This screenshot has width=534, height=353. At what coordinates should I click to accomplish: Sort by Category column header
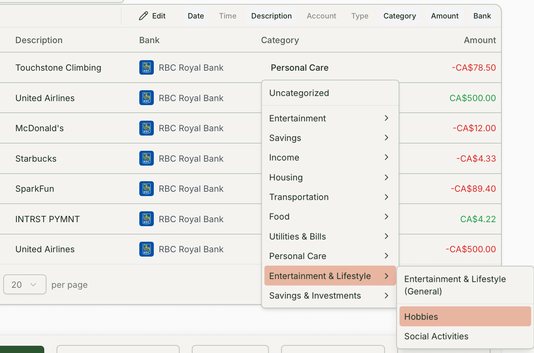pos(280,40)
